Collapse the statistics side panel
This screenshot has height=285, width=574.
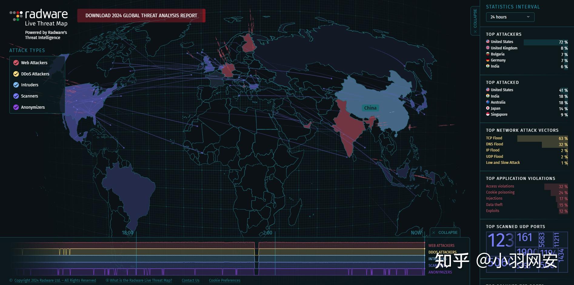(x=475, y=21)
